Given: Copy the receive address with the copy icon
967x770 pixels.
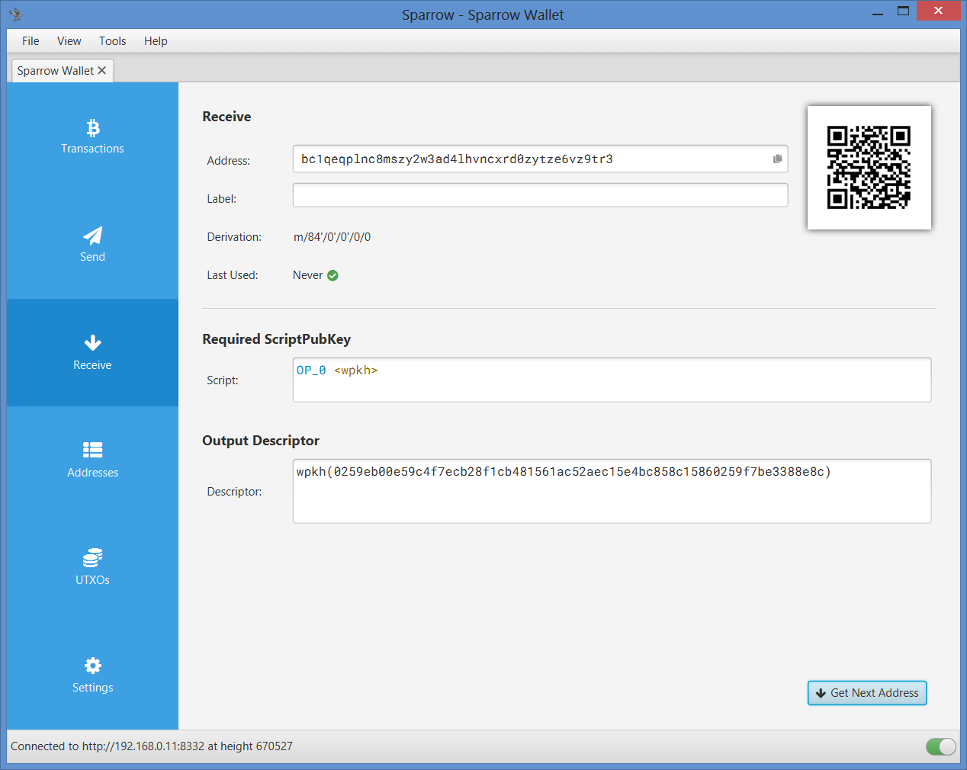Looking at the screenshot, I should [777, 159].
